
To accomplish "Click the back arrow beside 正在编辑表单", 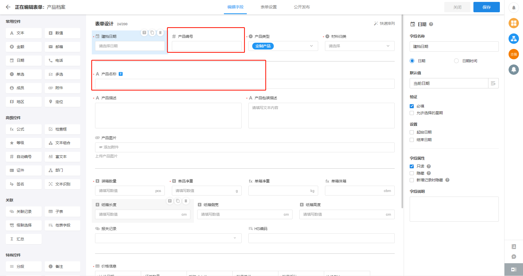I will click(8, 7).
